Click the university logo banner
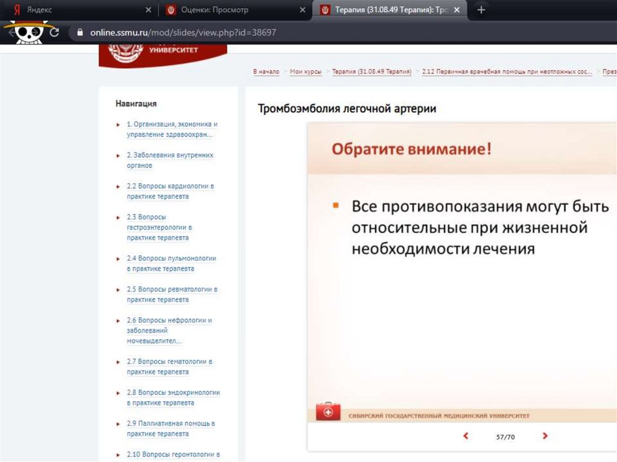 [x=163, y=53]
